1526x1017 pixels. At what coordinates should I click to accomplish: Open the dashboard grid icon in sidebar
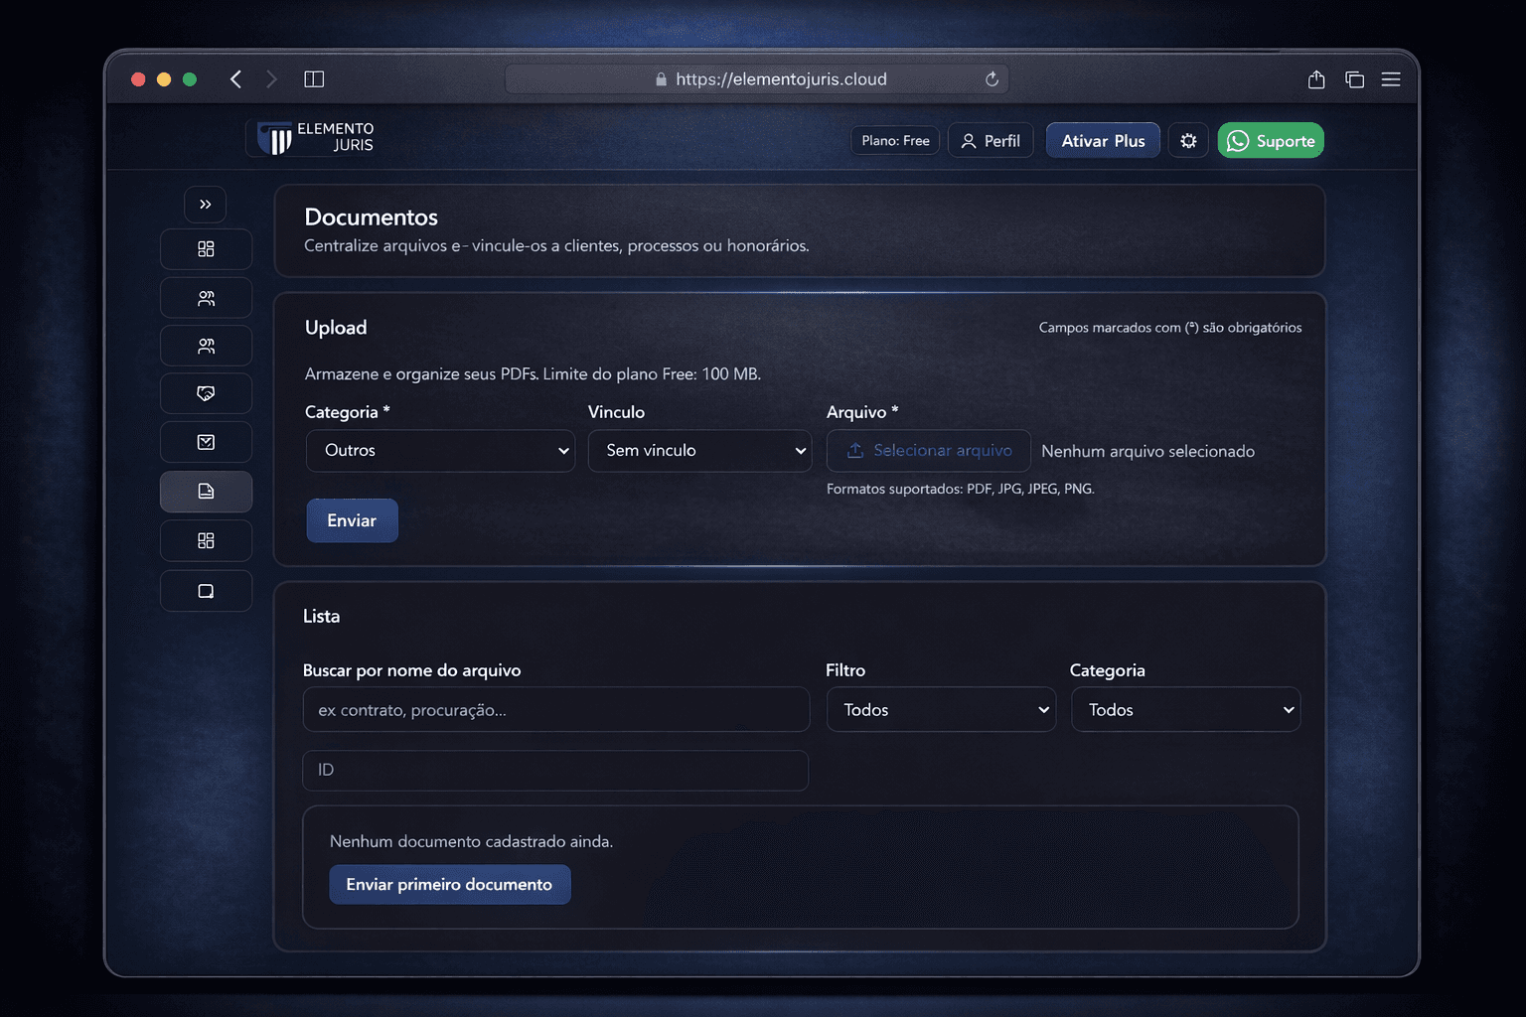[x=206, y=249]
